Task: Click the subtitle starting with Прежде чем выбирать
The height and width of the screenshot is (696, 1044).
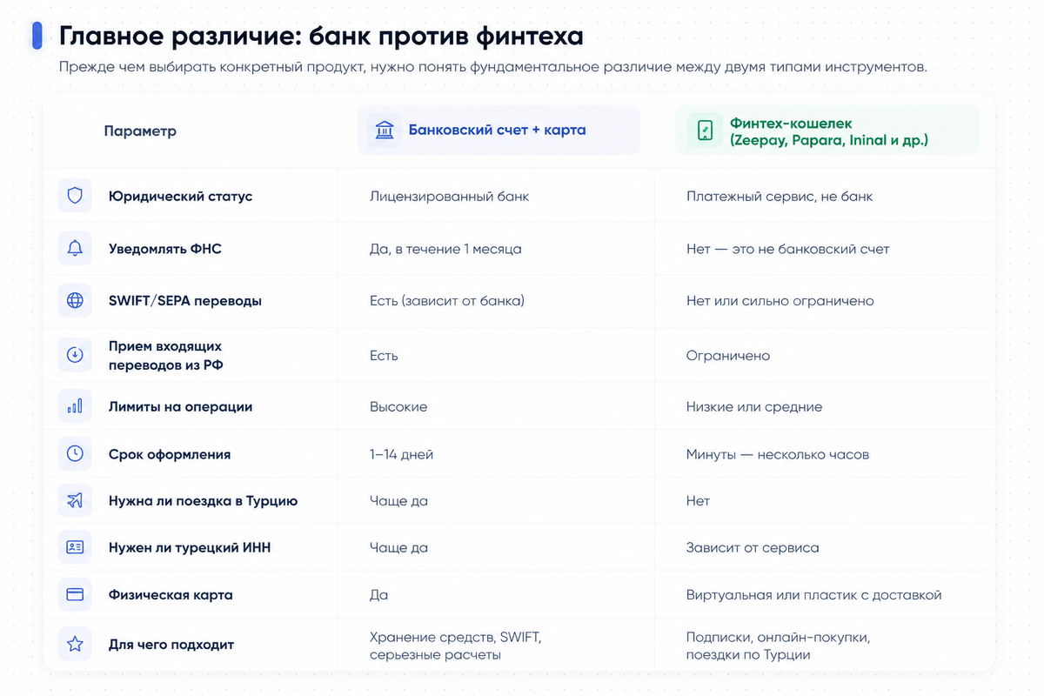Action: click(x=493, y=68)
